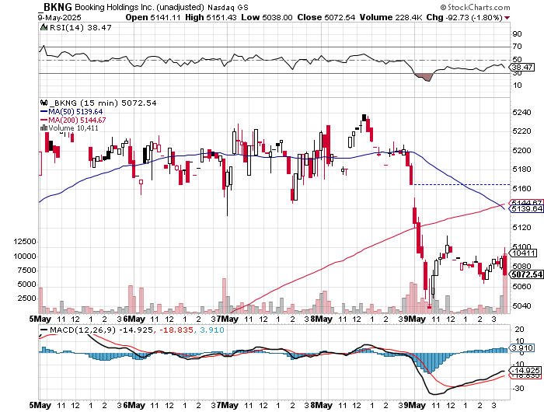
Task: Click the Volume legend bar icon
Action: pos(44,127)
